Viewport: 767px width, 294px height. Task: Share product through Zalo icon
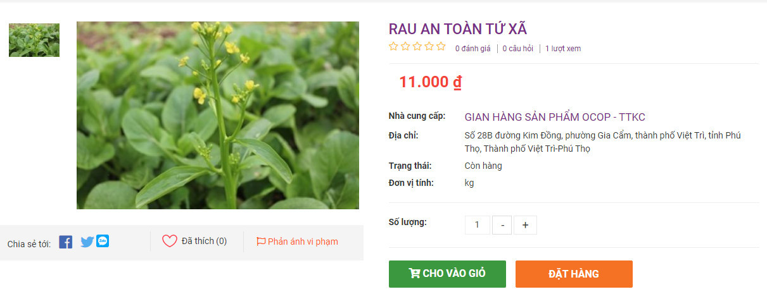pos(103,241)
